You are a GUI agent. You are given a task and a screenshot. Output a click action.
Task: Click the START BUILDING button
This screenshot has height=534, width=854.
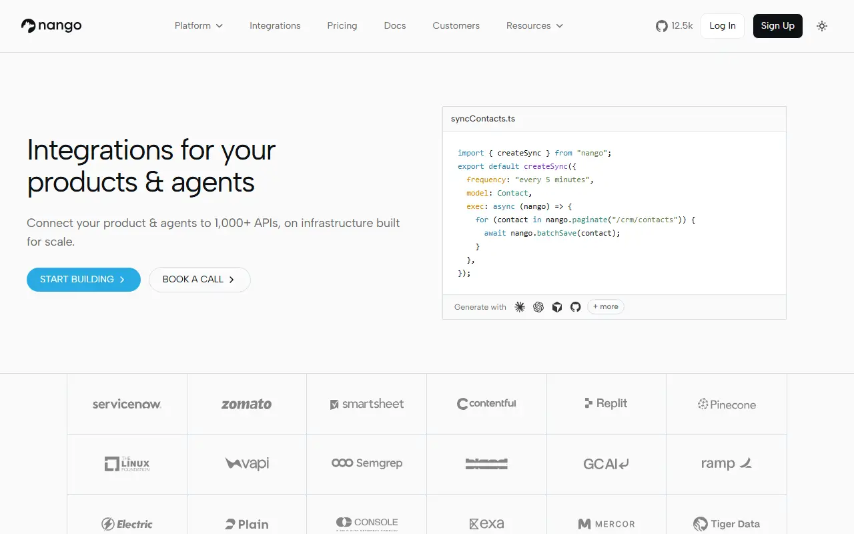tap(83, 280)
